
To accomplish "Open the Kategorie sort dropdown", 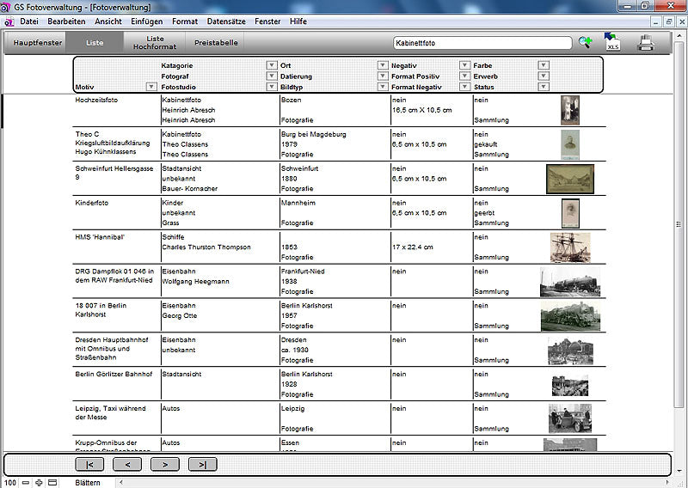I will click(x=272, y=65).
